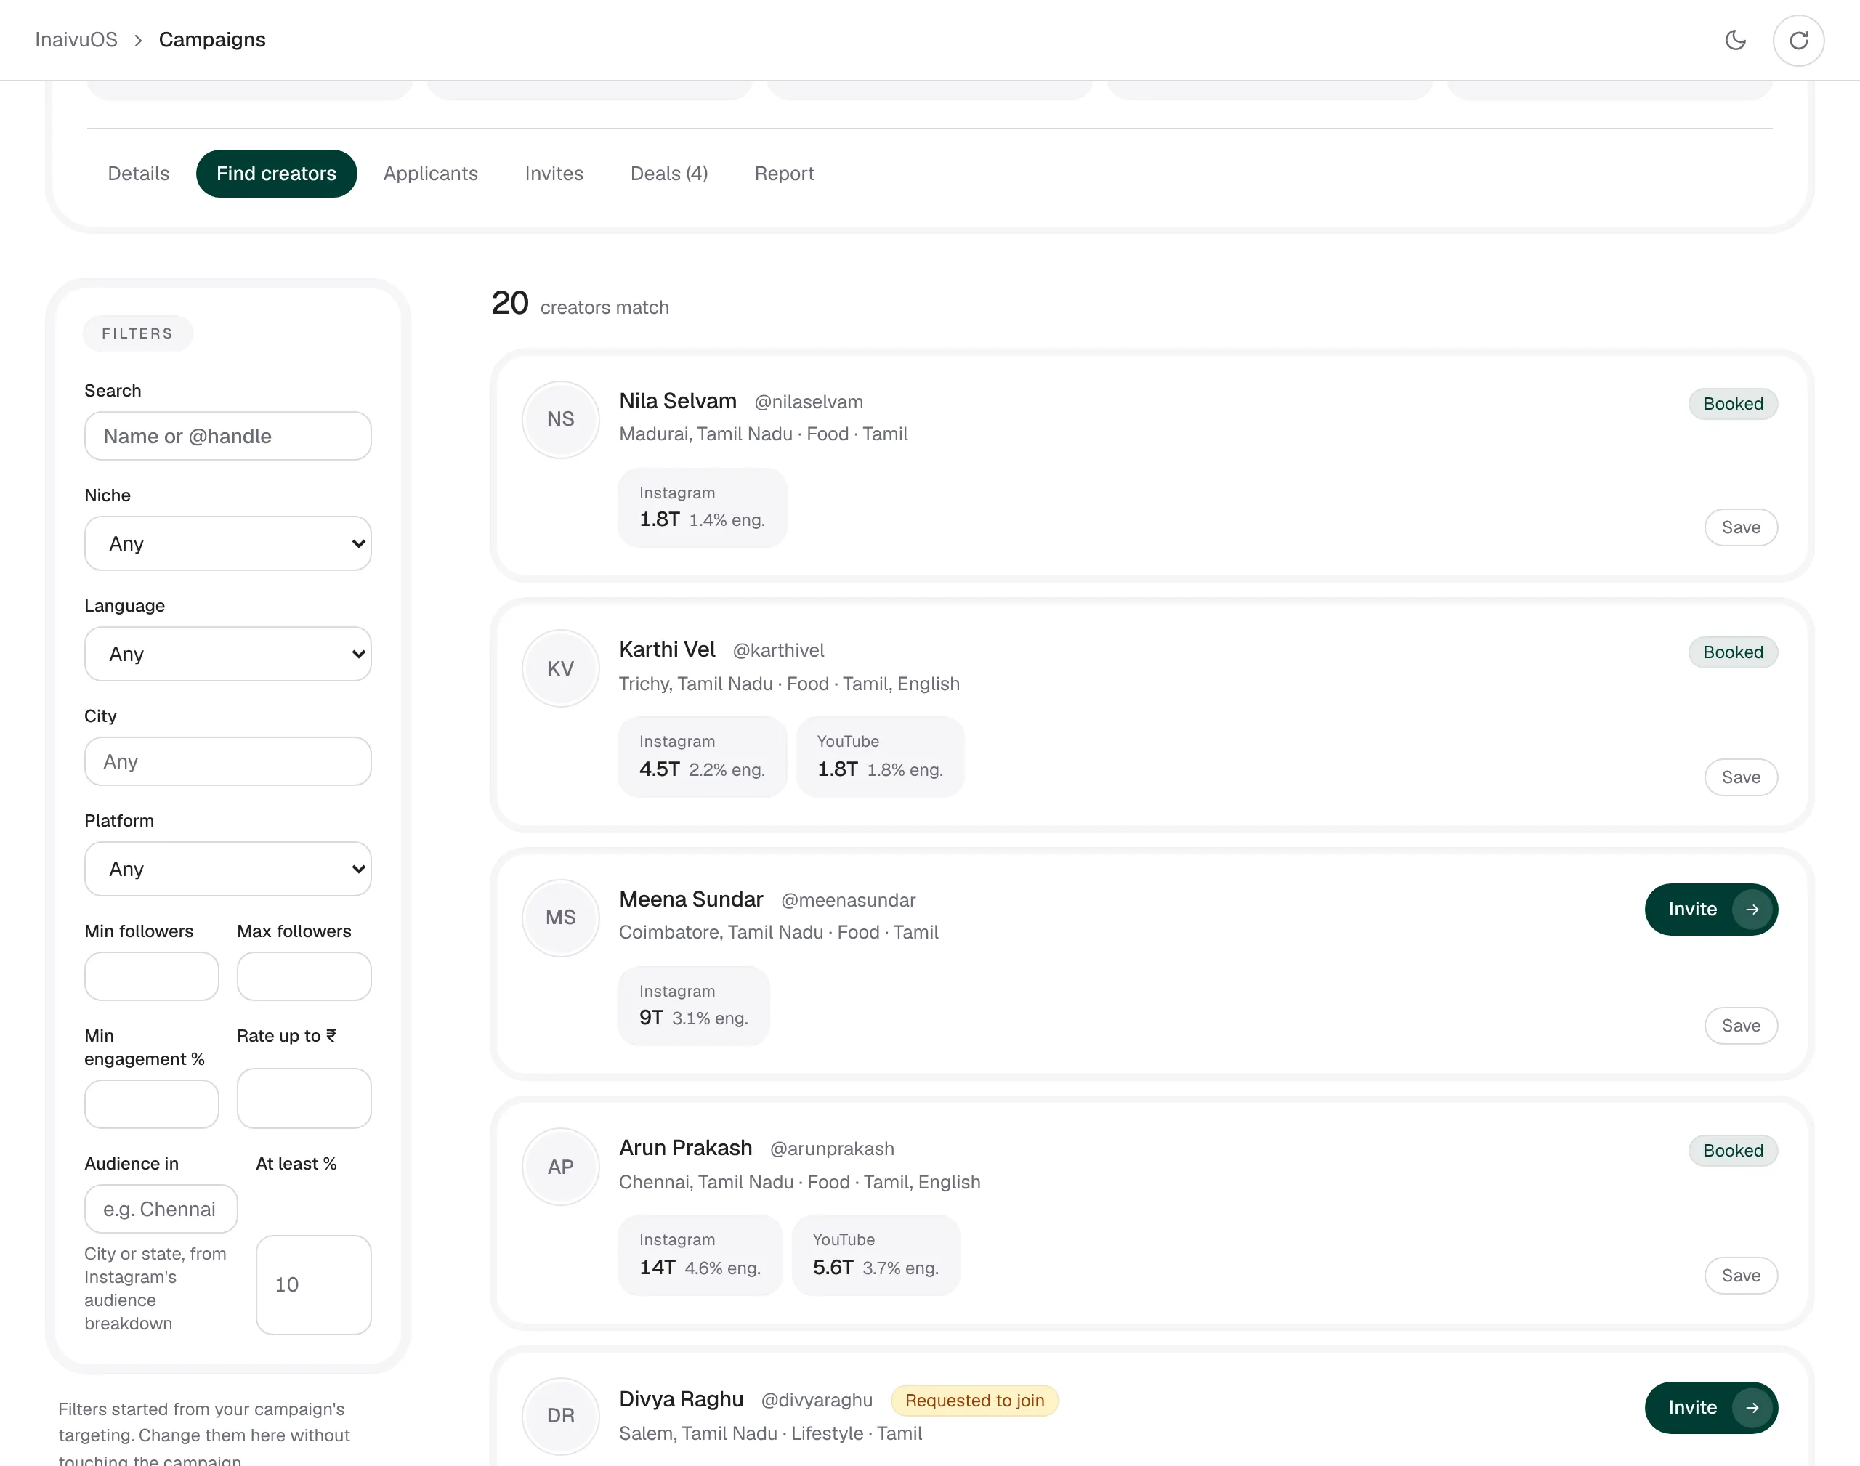Image resolution: width=1860 pixels, height=1466 pixels.
Task: Click Karthi Vel's YouTube 1.8T stat
Action: pos(880,757)
